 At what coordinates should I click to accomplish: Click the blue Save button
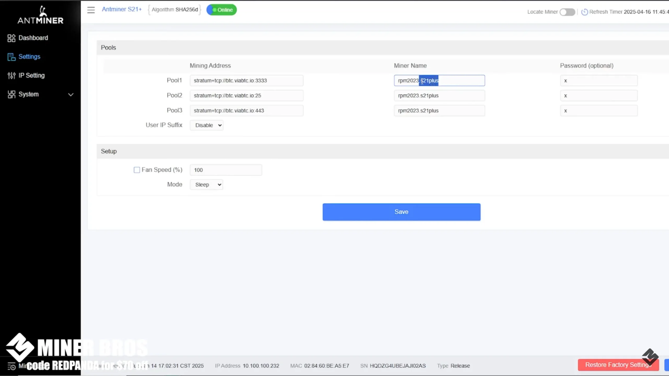point(401,212)
